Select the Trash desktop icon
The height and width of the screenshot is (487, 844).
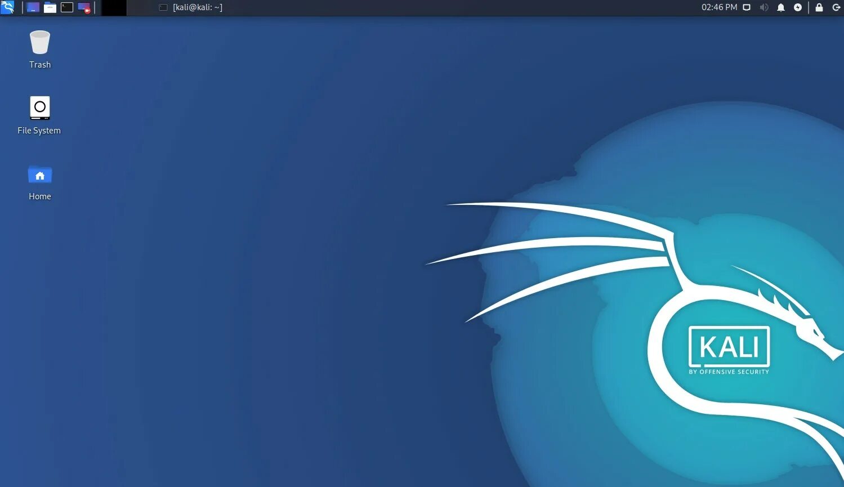(40, 42)
